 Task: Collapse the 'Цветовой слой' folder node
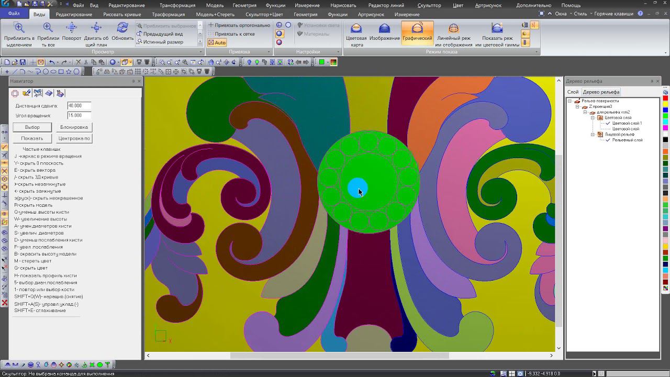593,118
